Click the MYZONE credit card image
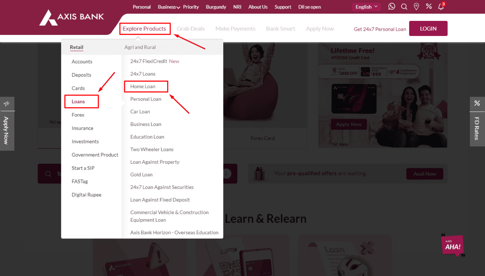 (x=354, y=99)
